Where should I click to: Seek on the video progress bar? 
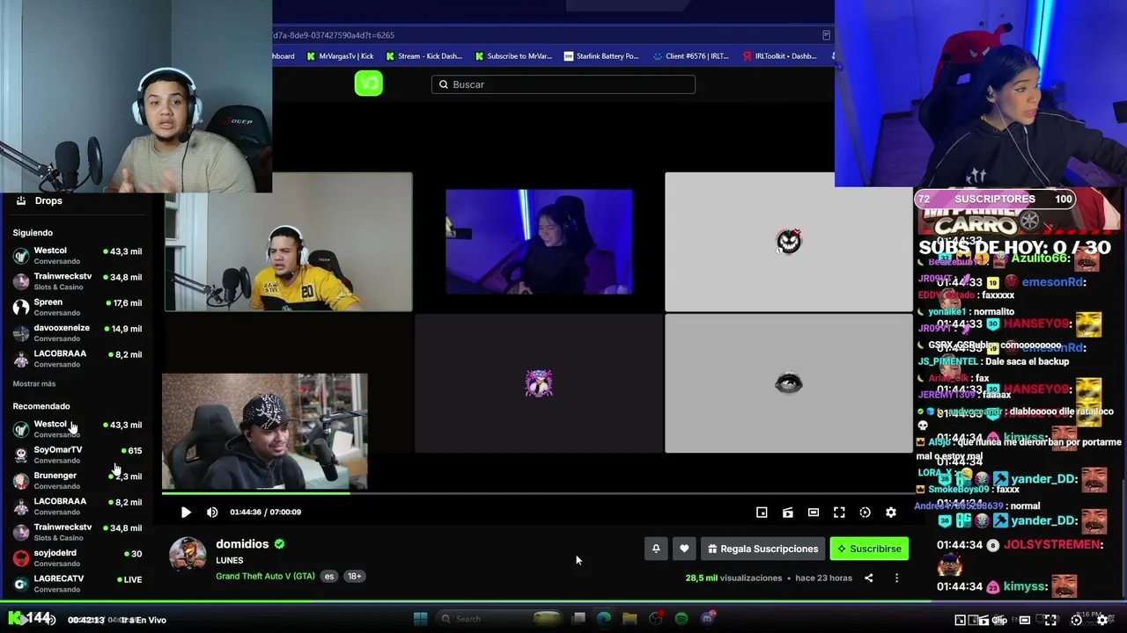[537, 492]
